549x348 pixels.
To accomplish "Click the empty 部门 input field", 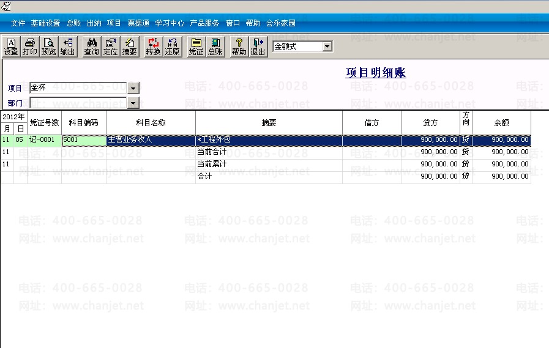I will (x=78, y=103).
